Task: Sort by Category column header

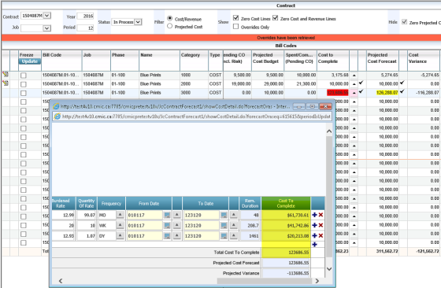Action: coord(194,61)
